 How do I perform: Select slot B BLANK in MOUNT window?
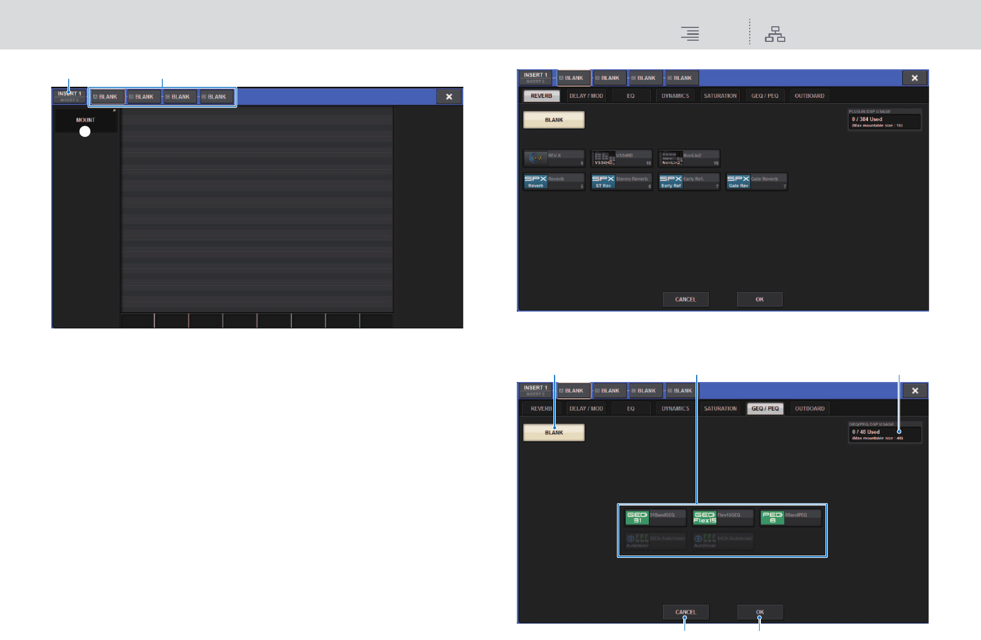144,97
